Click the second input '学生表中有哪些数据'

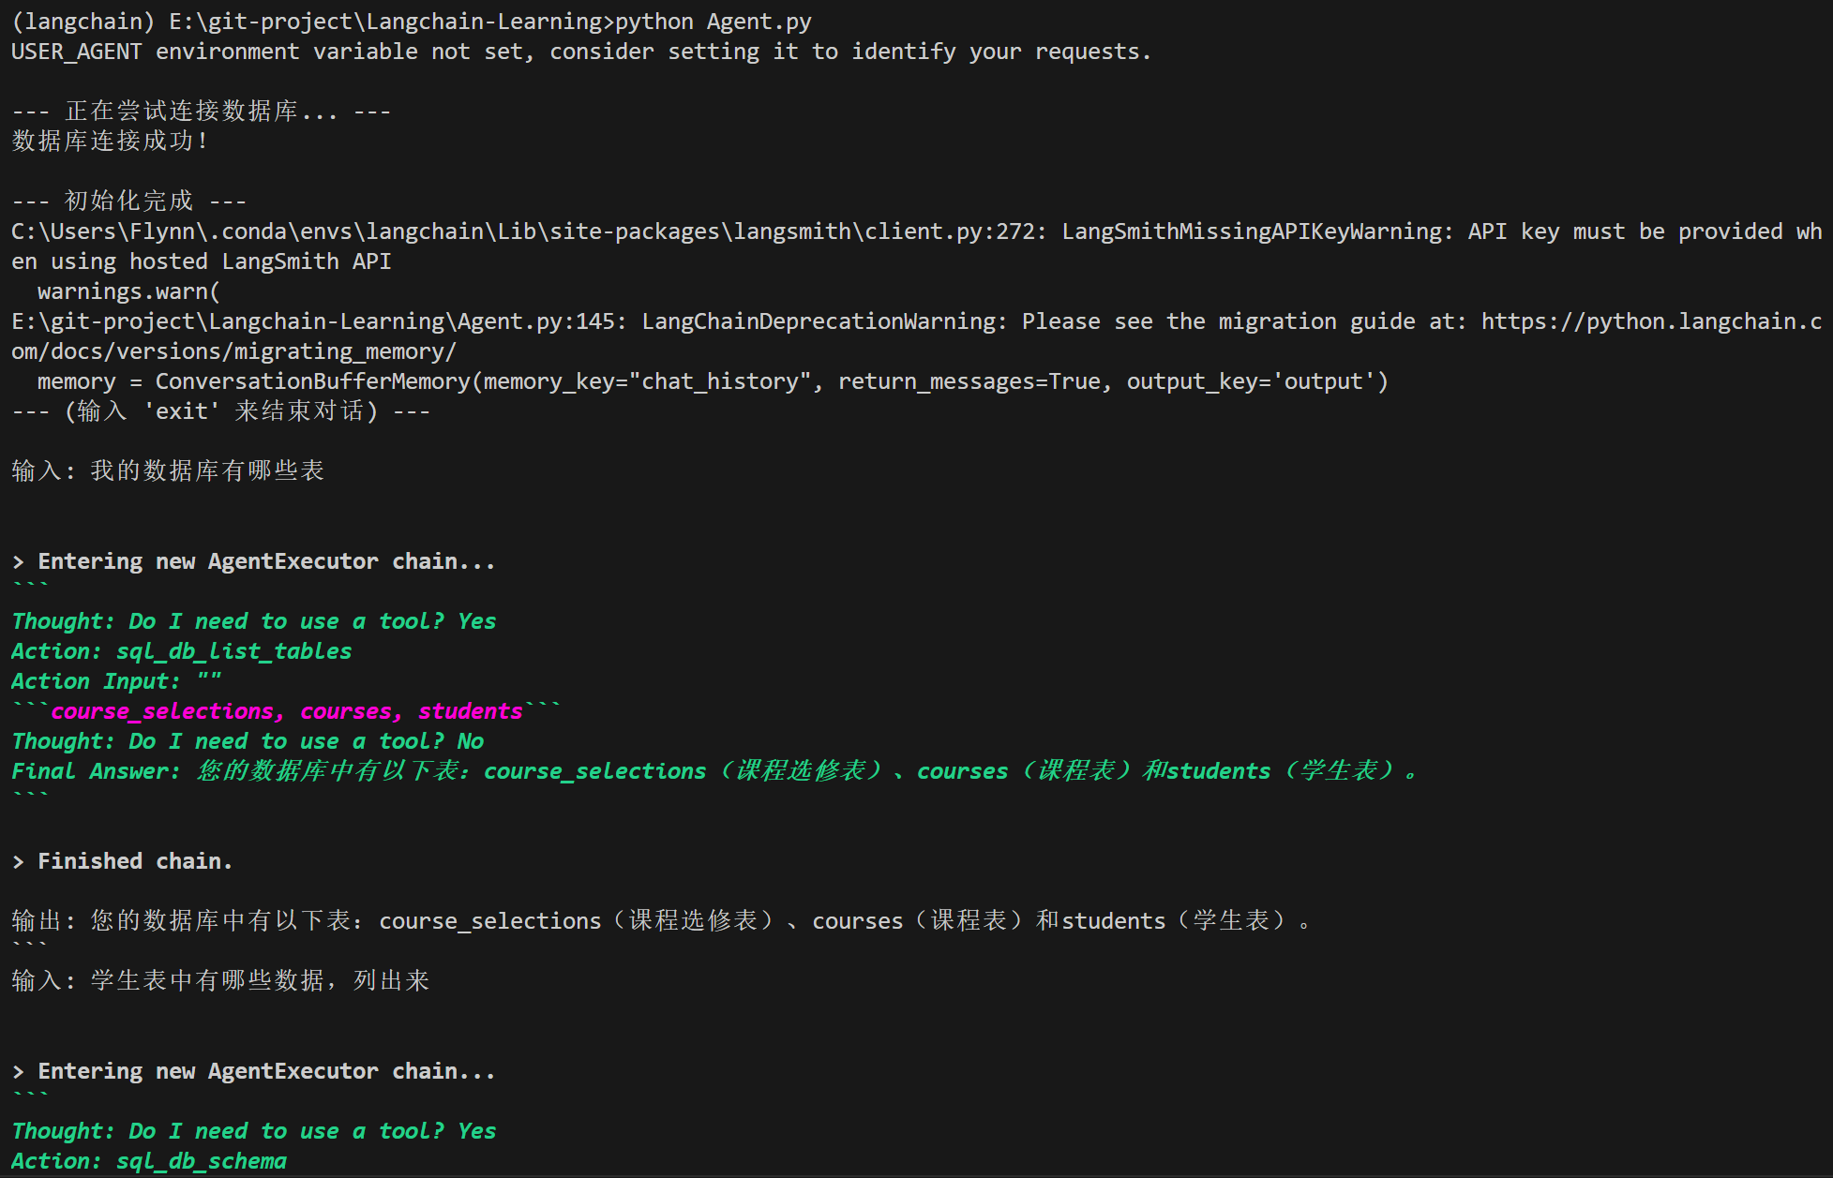[x=259, y=980]
